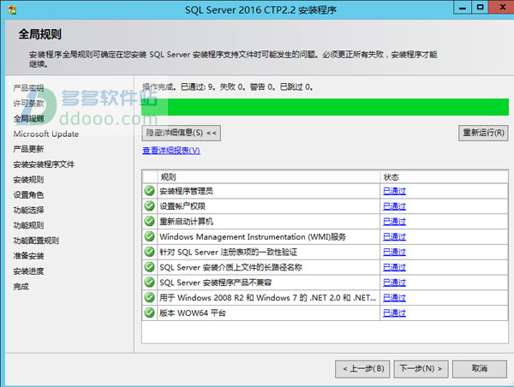This screenshot has width=514, height=387.
Task: Click SQL Server 安装介质上文件的长路径名称 text
Action: pyautogui.click(x=230, y=267)
